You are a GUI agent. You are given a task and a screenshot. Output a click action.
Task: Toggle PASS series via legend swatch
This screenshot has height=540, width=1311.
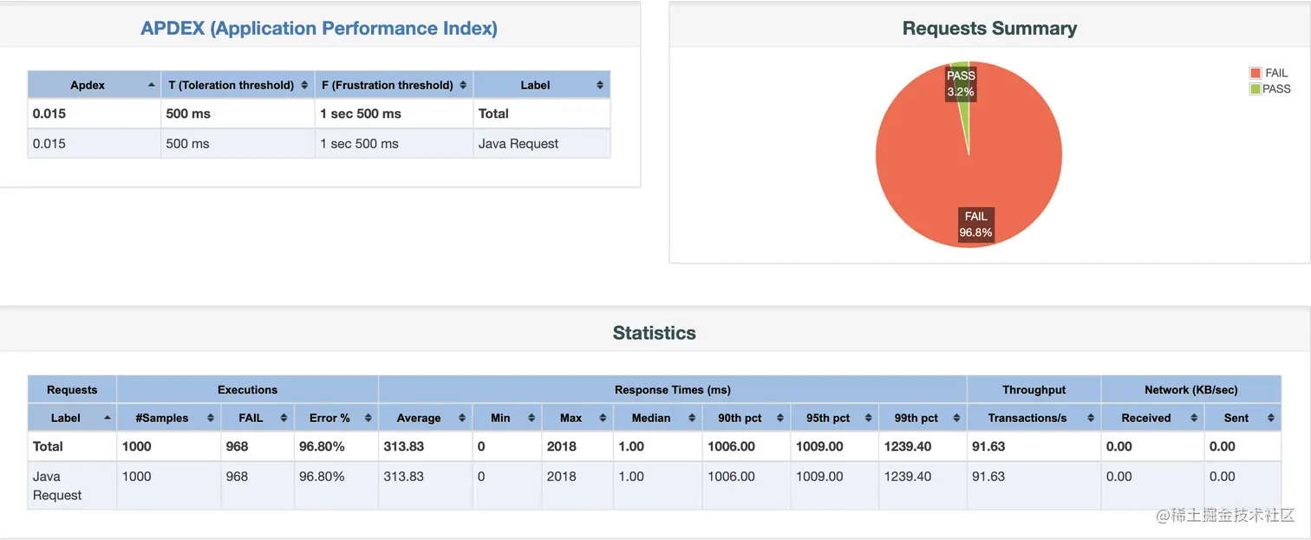pyautogui.click(x=1255, y=89)
